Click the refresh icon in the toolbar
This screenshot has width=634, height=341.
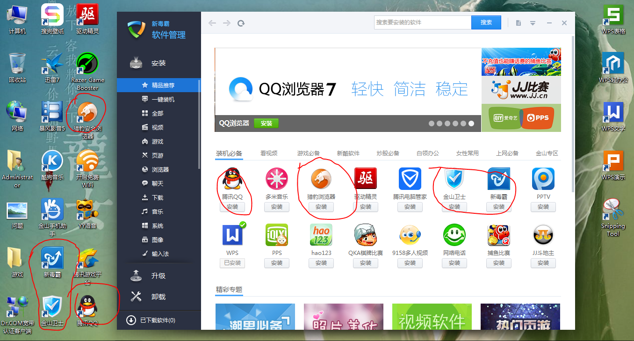click(241, 23)
